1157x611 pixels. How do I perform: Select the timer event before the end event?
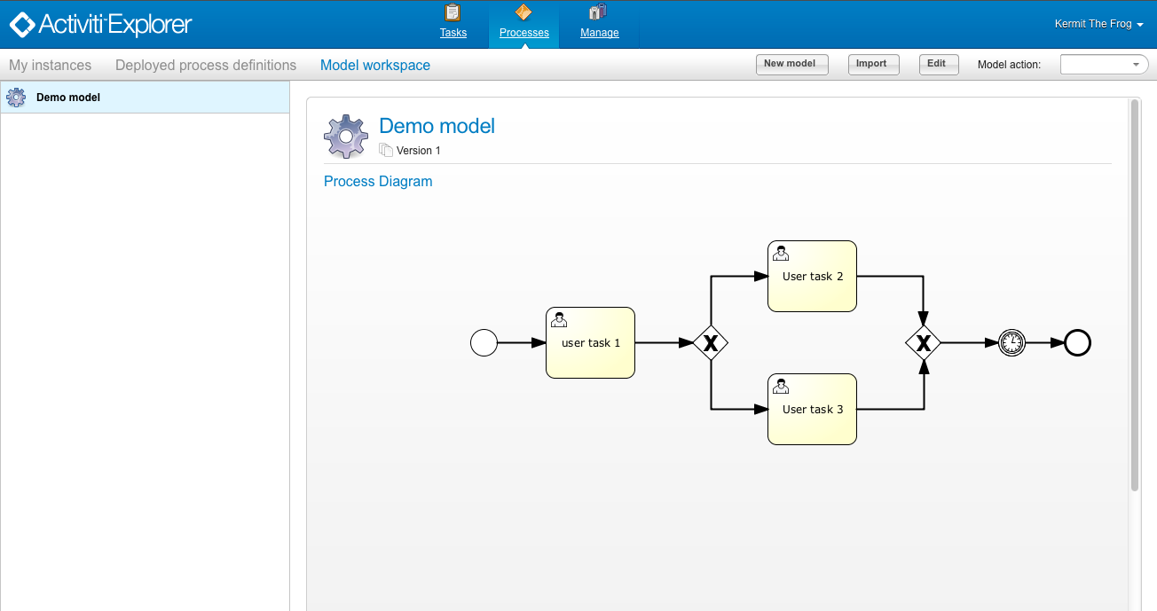(x=1011, y=342)
